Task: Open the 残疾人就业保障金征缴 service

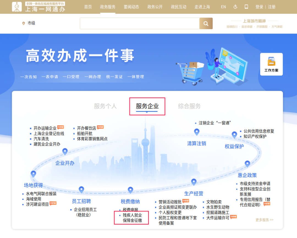Action: pyautogui.click(x=133, y=218)
